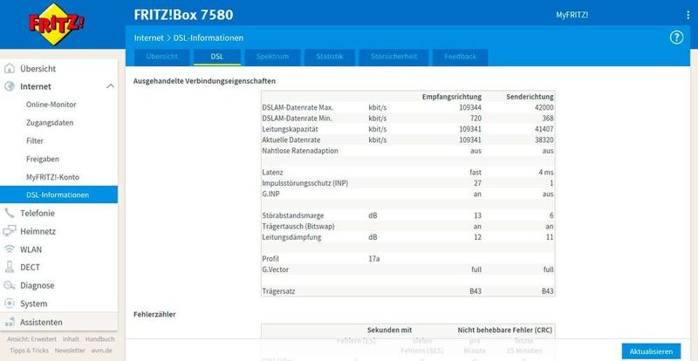Click the Aktualisieren button
This screenshot has width=698, height=361.
pyautogui.click(x=651, y=351)
